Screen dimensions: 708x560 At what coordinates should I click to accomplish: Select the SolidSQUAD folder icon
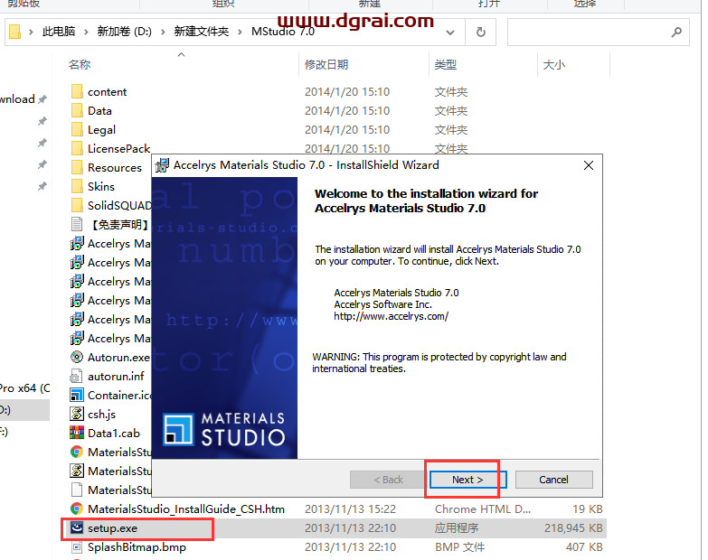pos(77,205)
